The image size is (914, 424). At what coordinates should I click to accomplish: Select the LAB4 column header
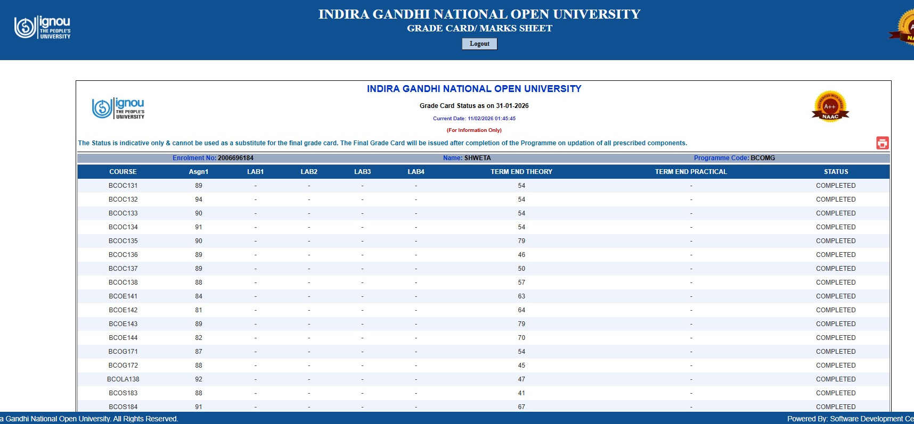(x=416, y=172)
